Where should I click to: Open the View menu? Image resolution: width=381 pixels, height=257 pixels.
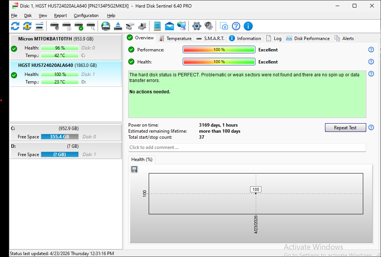[x=43, y=15]
